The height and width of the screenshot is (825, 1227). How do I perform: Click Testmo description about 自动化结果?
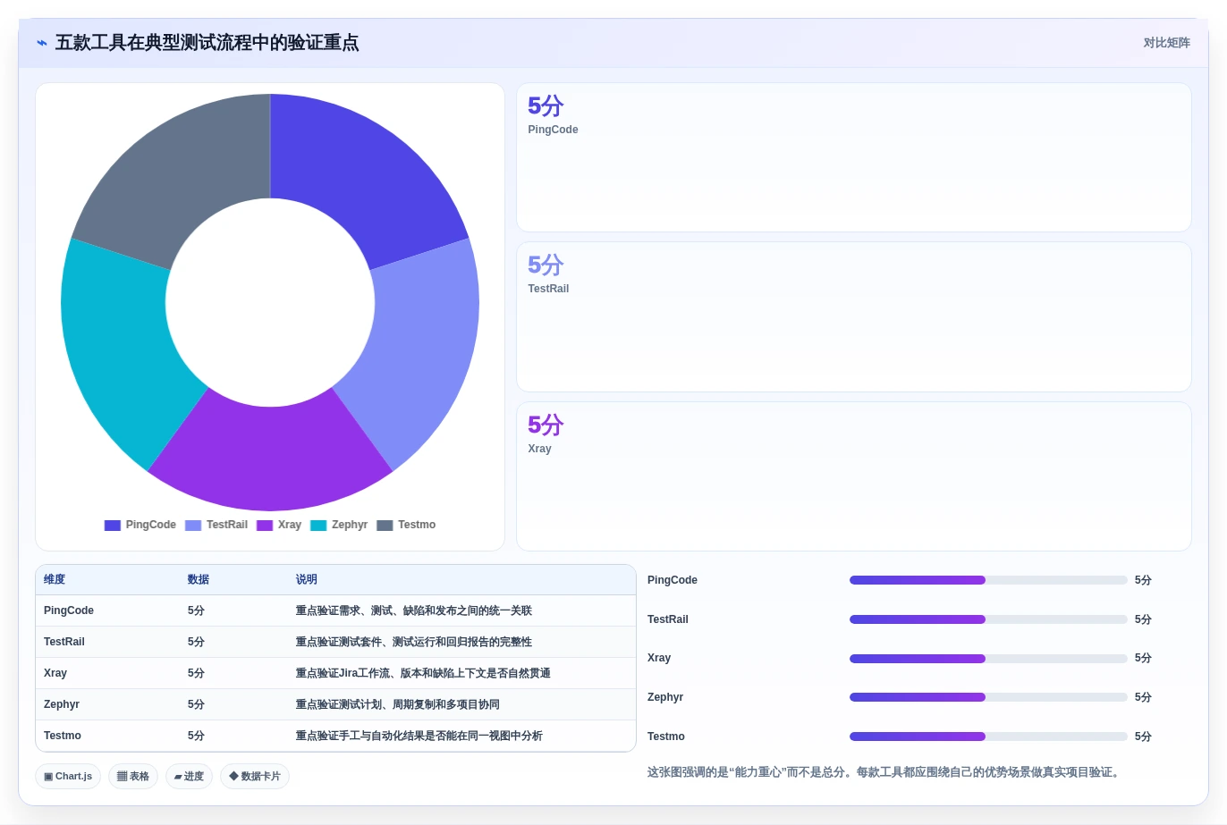pyautogui.click(x=419, y=736)
